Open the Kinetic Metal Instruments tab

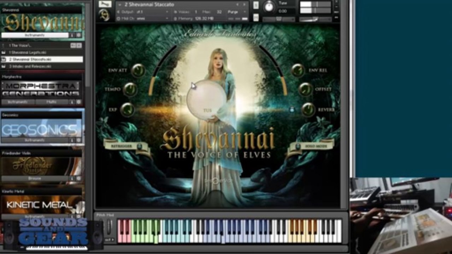click(x=35, y=216)
